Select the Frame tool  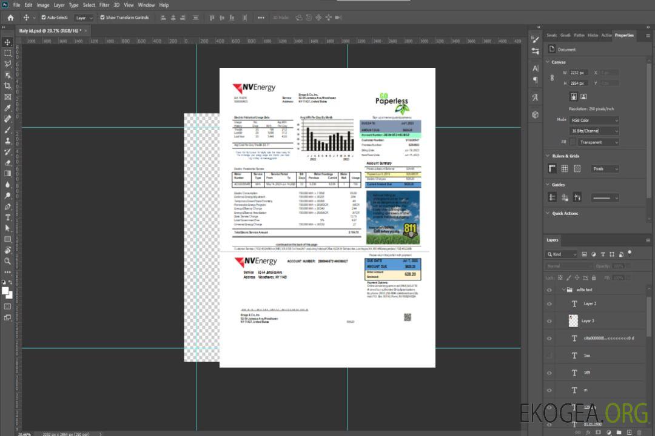coord(7,97)
